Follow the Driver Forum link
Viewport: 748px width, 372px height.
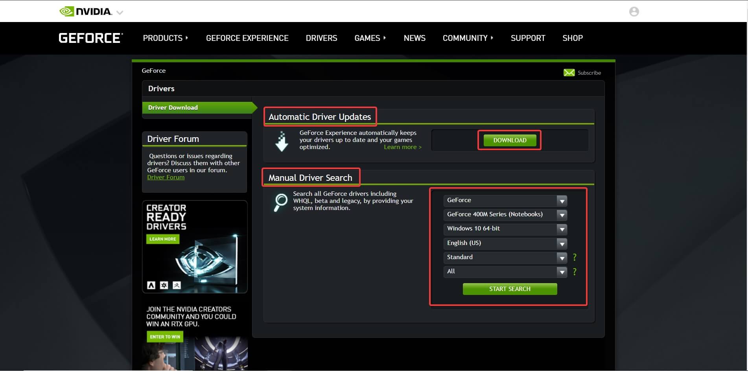[166, 177]
